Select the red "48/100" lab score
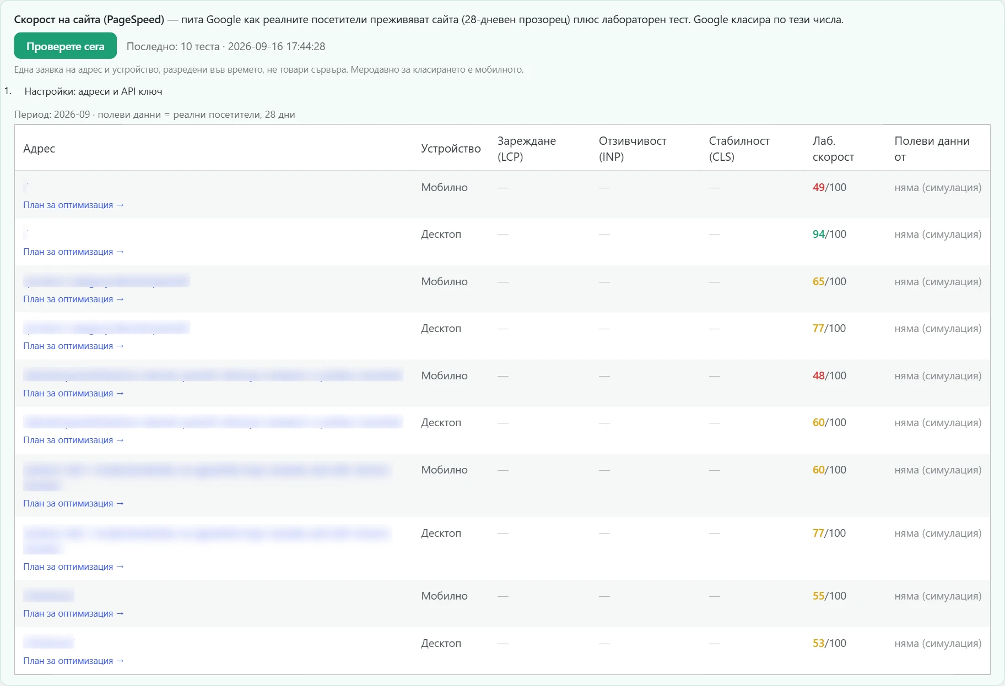Viewport: 1005px width, 686px height. pyautogui.click(x=829, y=375)
